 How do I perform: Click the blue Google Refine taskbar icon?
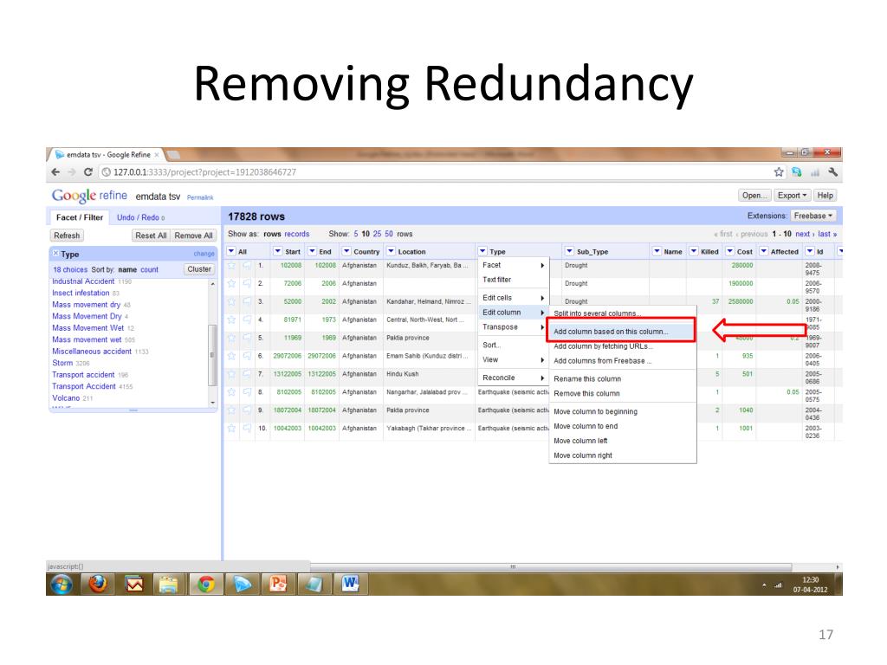(x=243, y=584)
